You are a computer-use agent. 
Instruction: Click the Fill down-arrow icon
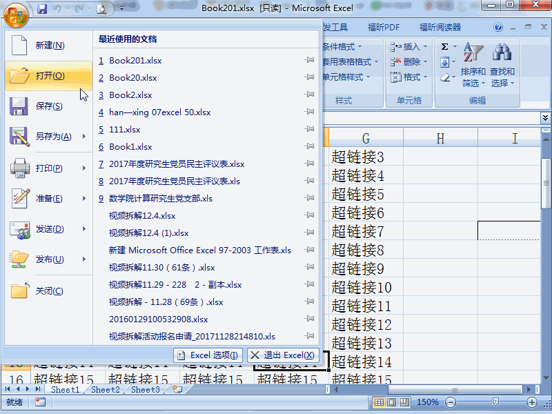[444, 62]
